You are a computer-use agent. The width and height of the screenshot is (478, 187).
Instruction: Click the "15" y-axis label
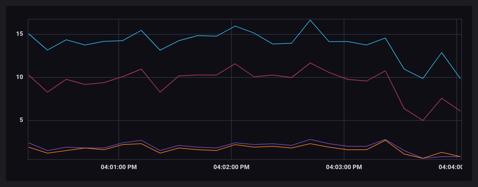click(19, 34)
